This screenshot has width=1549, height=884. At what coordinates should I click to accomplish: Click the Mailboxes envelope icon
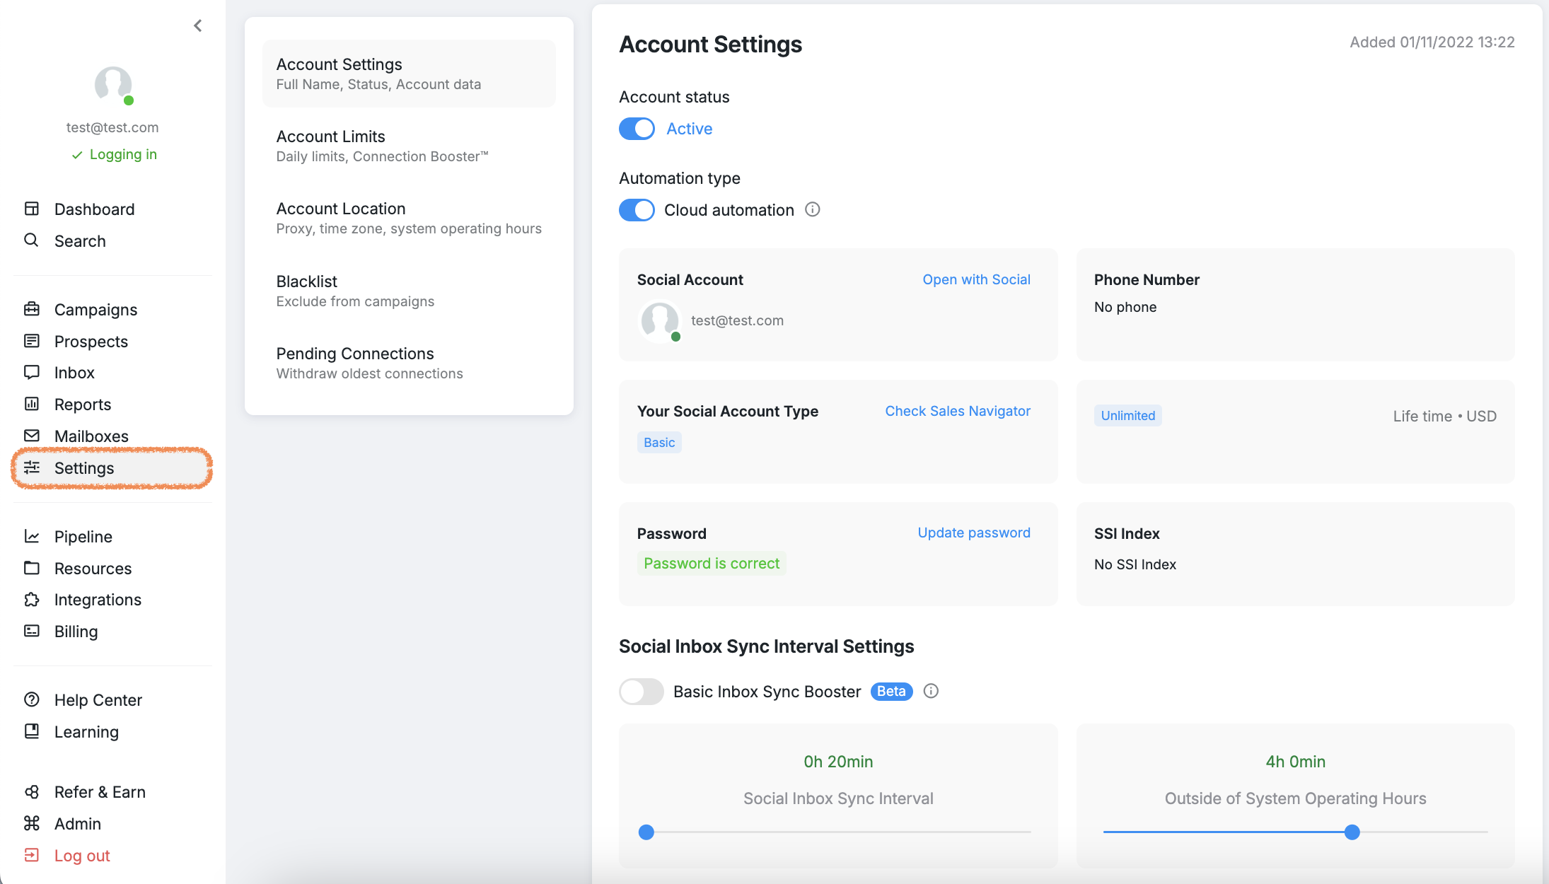[x=32, y=436]
